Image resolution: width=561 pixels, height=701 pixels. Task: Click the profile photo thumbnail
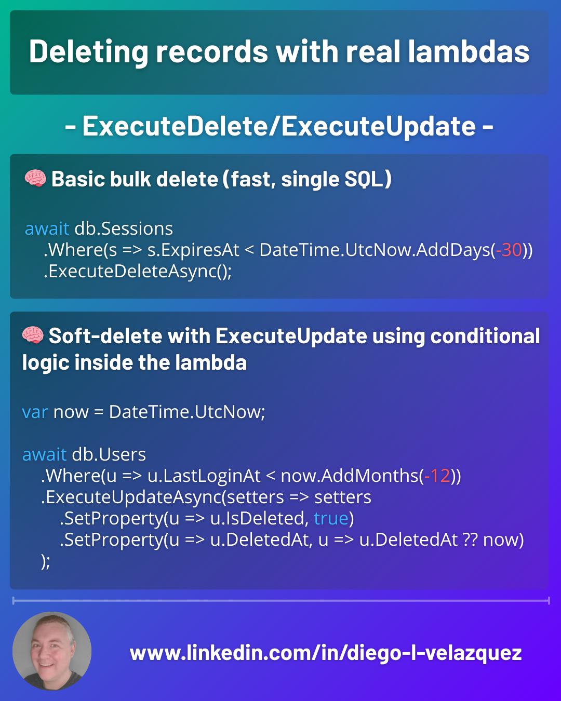pyautogui.click(x=52, y=651)
